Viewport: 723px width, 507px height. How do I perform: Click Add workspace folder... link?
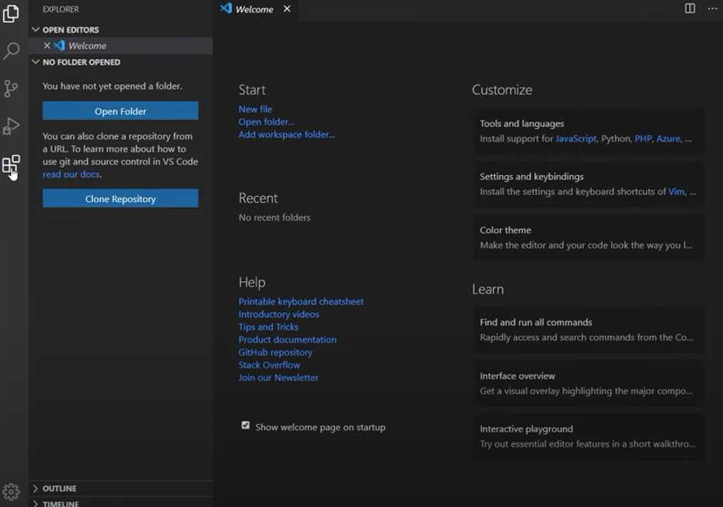(287, 134)
